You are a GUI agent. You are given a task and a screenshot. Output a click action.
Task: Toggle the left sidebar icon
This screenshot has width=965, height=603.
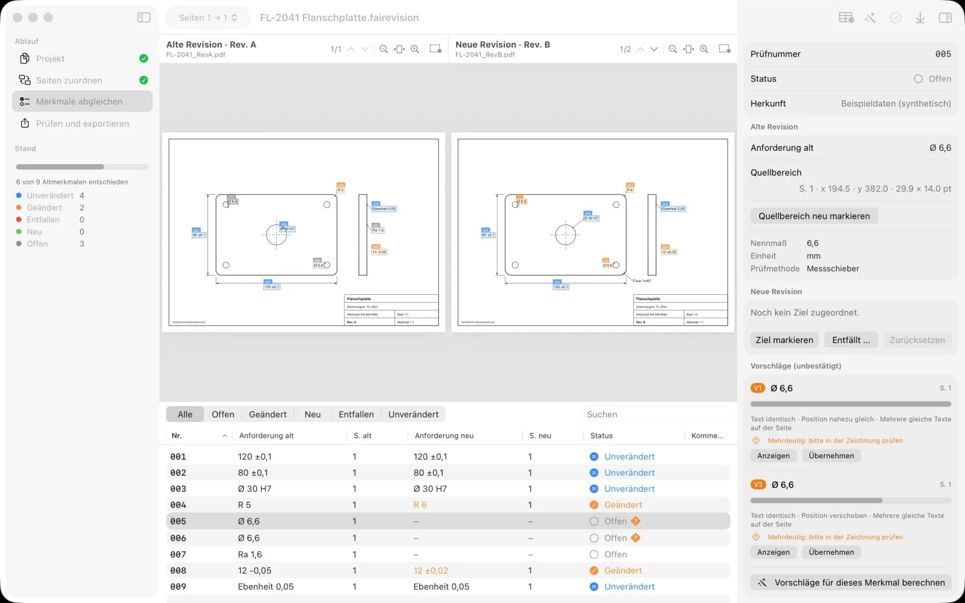144,17
